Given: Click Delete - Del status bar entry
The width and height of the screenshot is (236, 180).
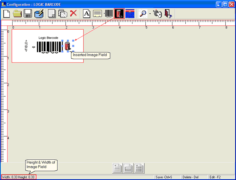Looking at the screenshot, I should (195, 177).
